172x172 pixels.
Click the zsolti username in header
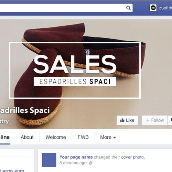point(165,8)
